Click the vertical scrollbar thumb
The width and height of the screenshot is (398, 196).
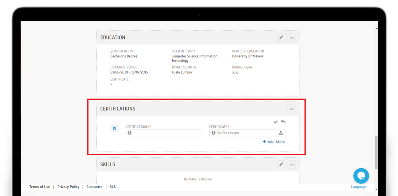(x=376, y=152)
